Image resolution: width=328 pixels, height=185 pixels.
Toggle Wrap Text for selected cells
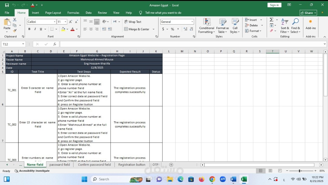click(132, 22)
